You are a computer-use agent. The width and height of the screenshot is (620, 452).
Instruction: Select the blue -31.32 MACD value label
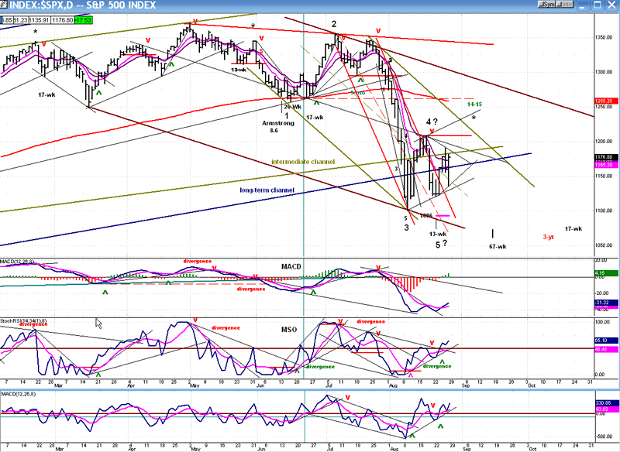pyautogui.click(x=606, y=303)
